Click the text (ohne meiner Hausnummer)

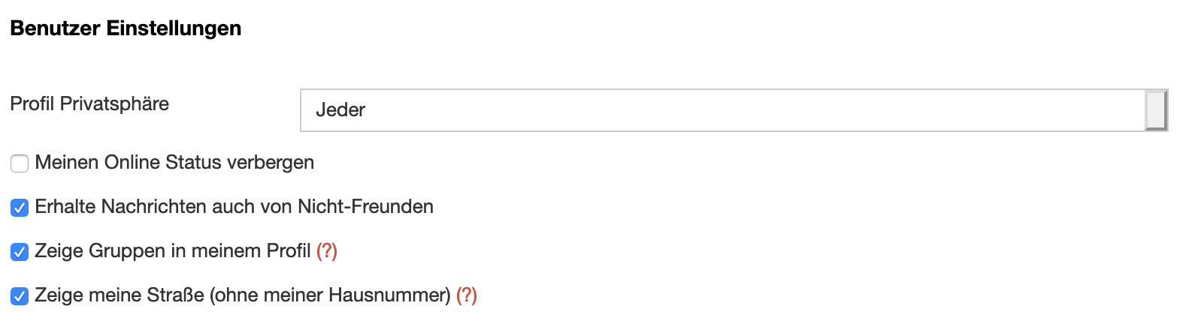[330, 295]
